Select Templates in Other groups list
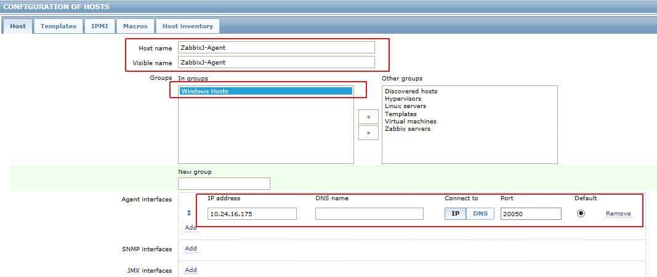Screen dimensions: 657x277 click(401, 114)
